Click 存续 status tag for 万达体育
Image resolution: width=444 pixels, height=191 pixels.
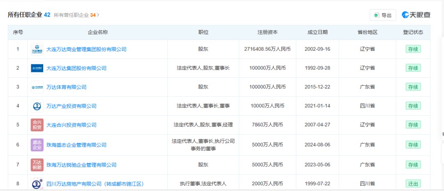pyautogui.click(x=413, y=87)
